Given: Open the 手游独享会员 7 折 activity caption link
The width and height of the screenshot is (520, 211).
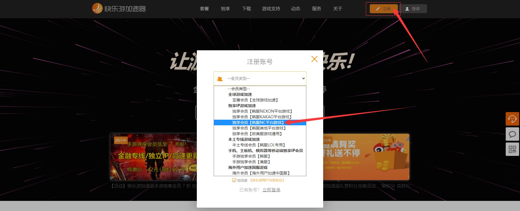Looking at the screenshot, I should coord(154,186).
